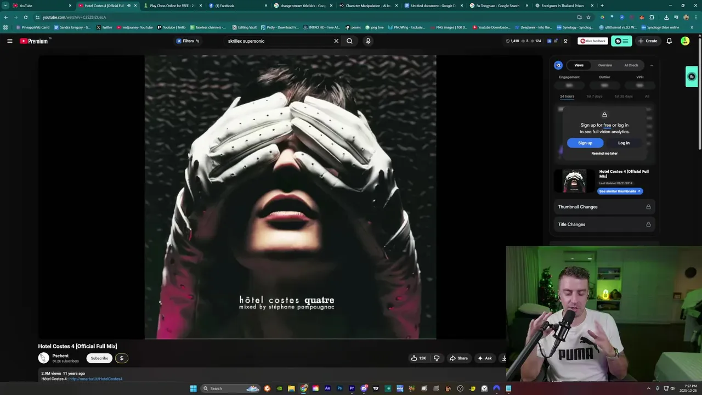Reload the page
The image size is (702, 395).
click(25, 17)
